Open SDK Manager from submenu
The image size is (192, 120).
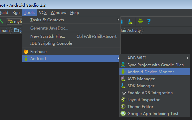click(154, 86)
